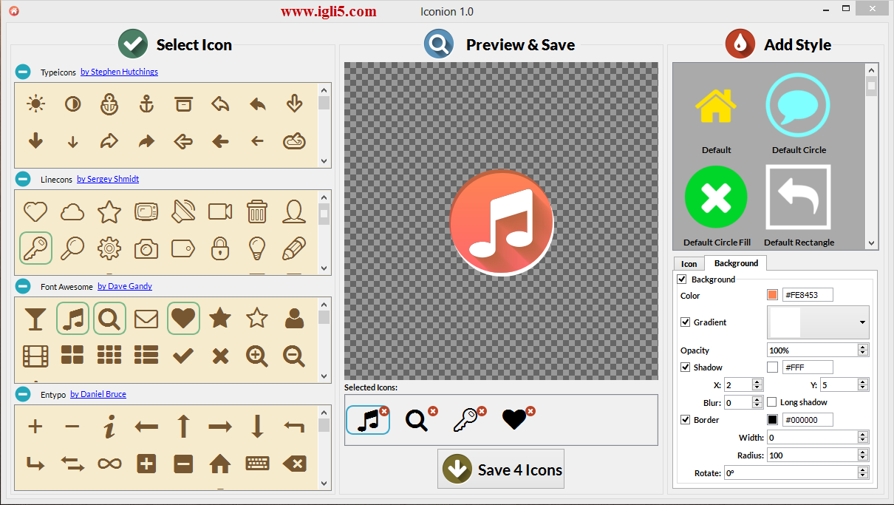Image resolution: width=894 pixels, height=505 pixels.
Task: Open the gradient preset dropdown
Action: pyautogui.click(x=861, y=322)
